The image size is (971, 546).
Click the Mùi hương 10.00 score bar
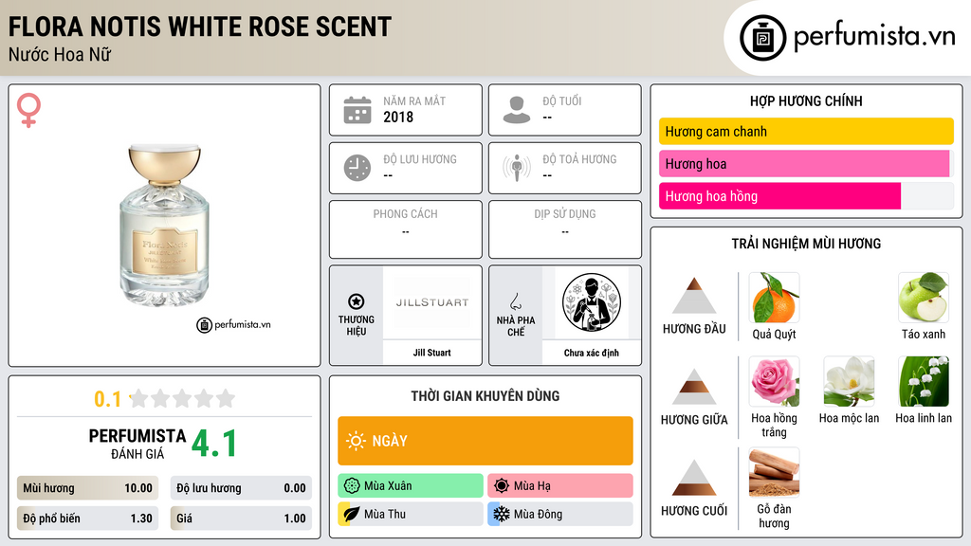(87, 488)
